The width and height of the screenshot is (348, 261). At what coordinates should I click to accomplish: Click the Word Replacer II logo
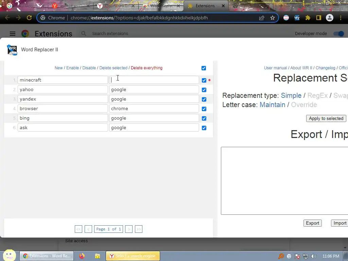[12, 50]
